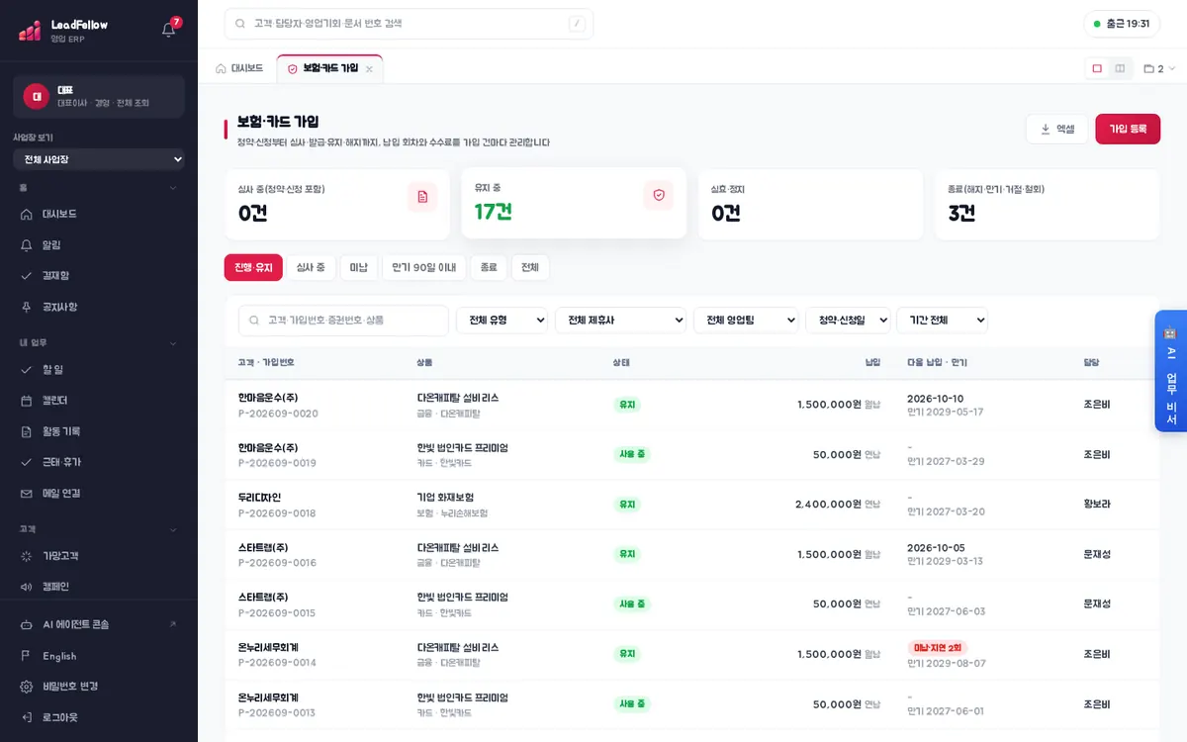Click the LeadFellow logo icon

click(30, 30)
